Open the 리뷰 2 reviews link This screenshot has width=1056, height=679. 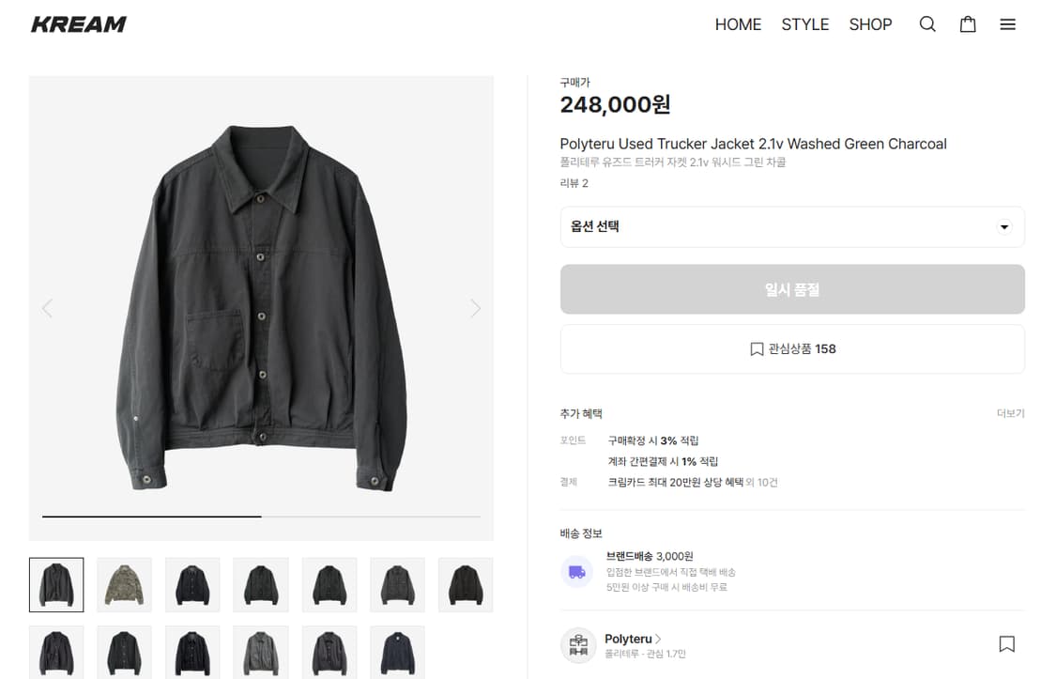[x=574, y=183]
